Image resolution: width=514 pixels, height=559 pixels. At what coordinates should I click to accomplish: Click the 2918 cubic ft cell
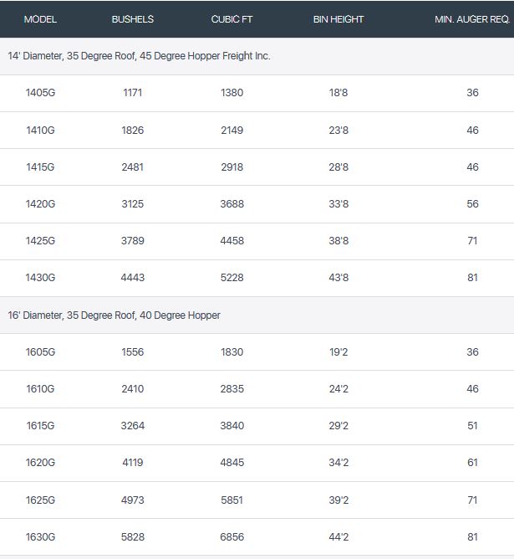(232, 167)
